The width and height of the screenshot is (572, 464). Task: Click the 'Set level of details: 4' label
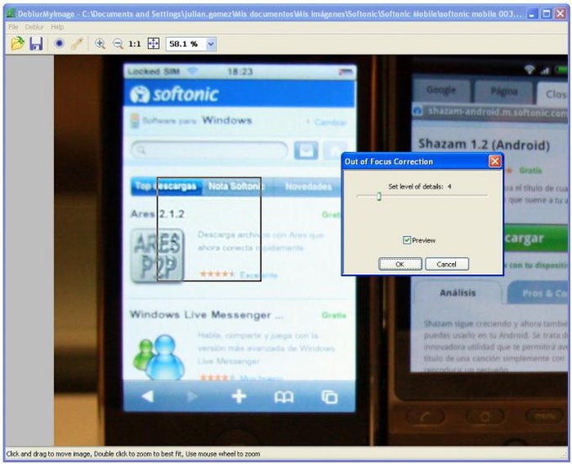coord(420,187)
